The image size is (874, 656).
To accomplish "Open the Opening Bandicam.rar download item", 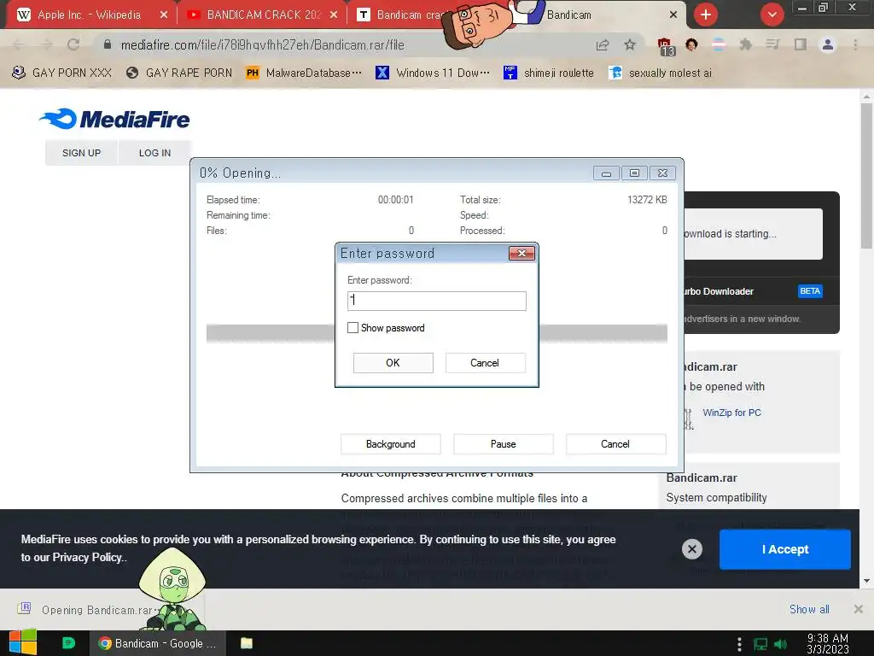I will [x=97, y=610].
